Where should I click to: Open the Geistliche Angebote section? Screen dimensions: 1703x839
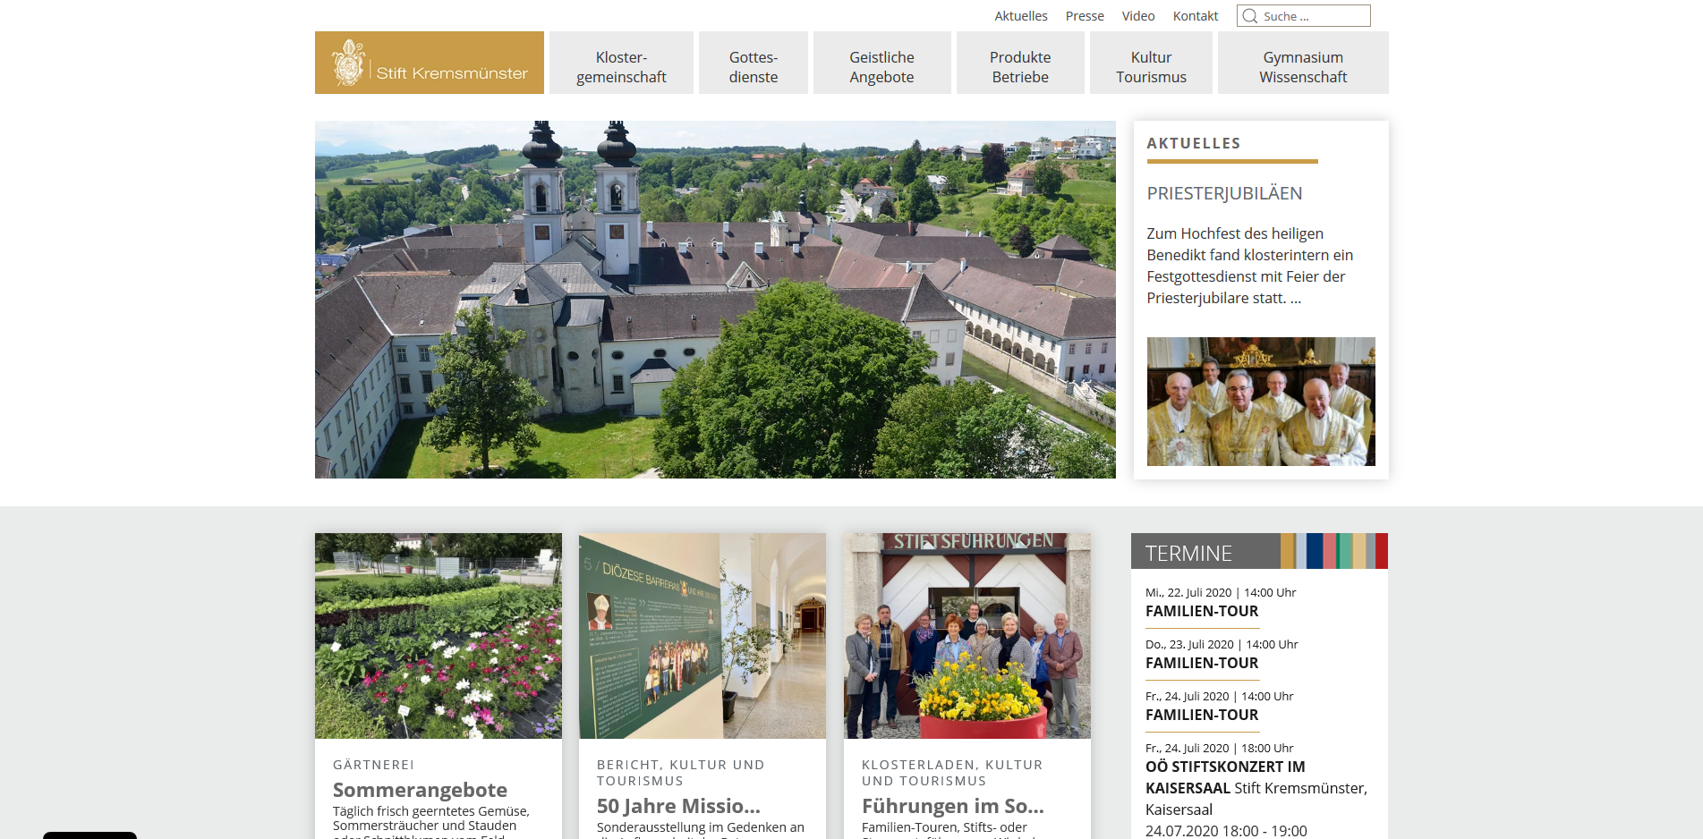coord(881,66)
